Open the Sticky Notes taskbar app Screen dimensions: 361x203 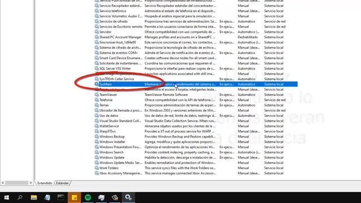pyautogui.click(x=74, y=197)
